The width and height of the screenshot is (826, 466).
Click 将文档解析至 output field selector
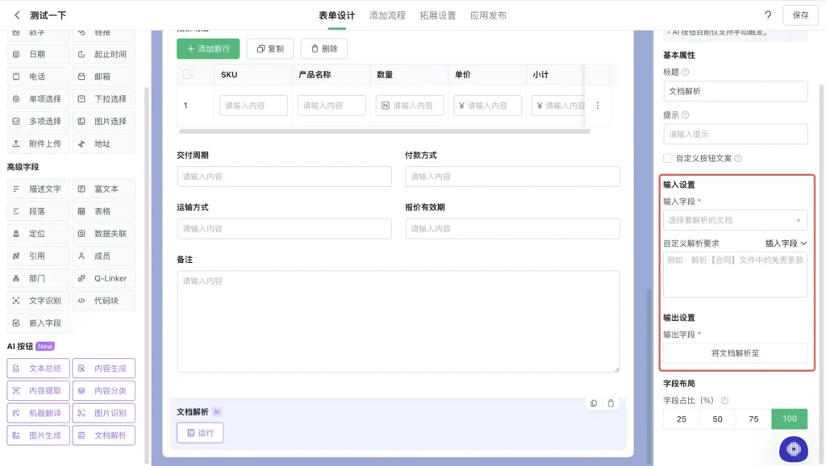pyautogui.click(x=735, y=353)
